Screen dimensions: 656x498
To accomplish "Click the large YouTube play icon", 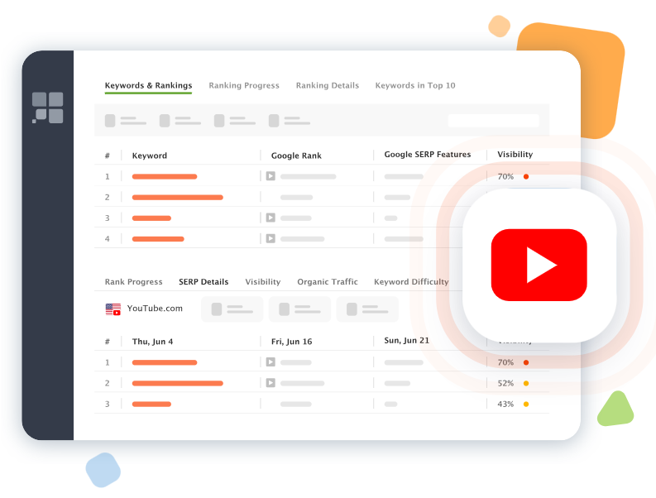I will click(539, 265).
